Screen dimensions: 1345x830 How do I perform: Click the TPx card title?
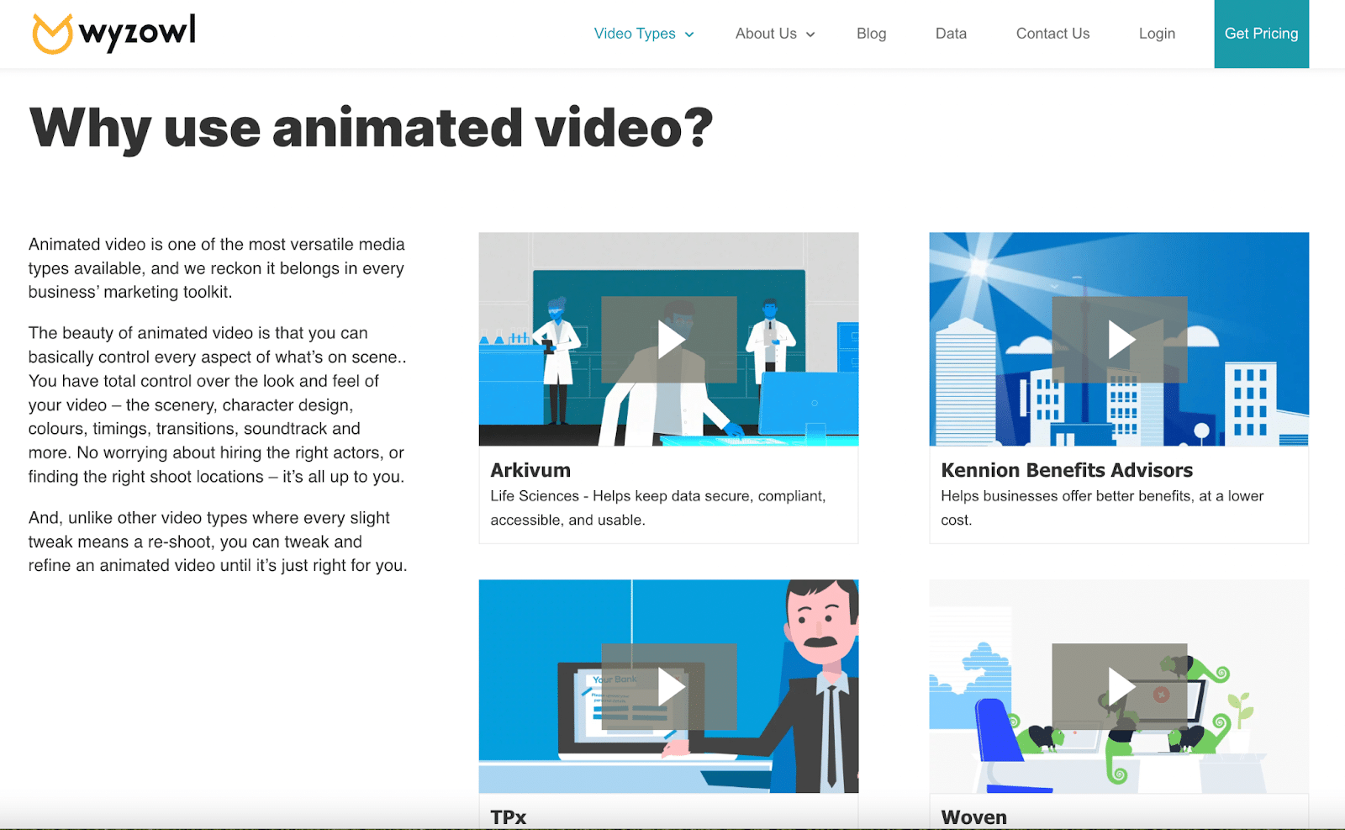pyautogui.click(x=509, y=817)
